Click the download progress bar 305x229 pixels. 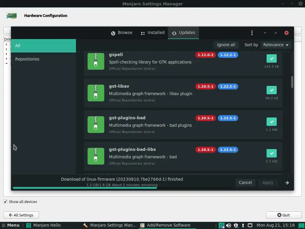[122, 188]
